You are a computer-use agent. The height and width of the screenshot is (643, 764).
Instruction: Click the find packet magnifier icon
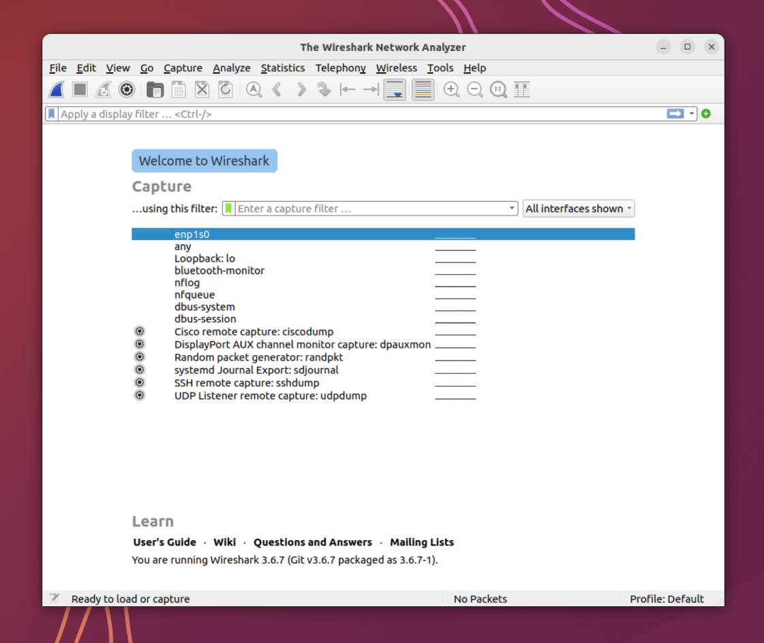tap(254, 90)
